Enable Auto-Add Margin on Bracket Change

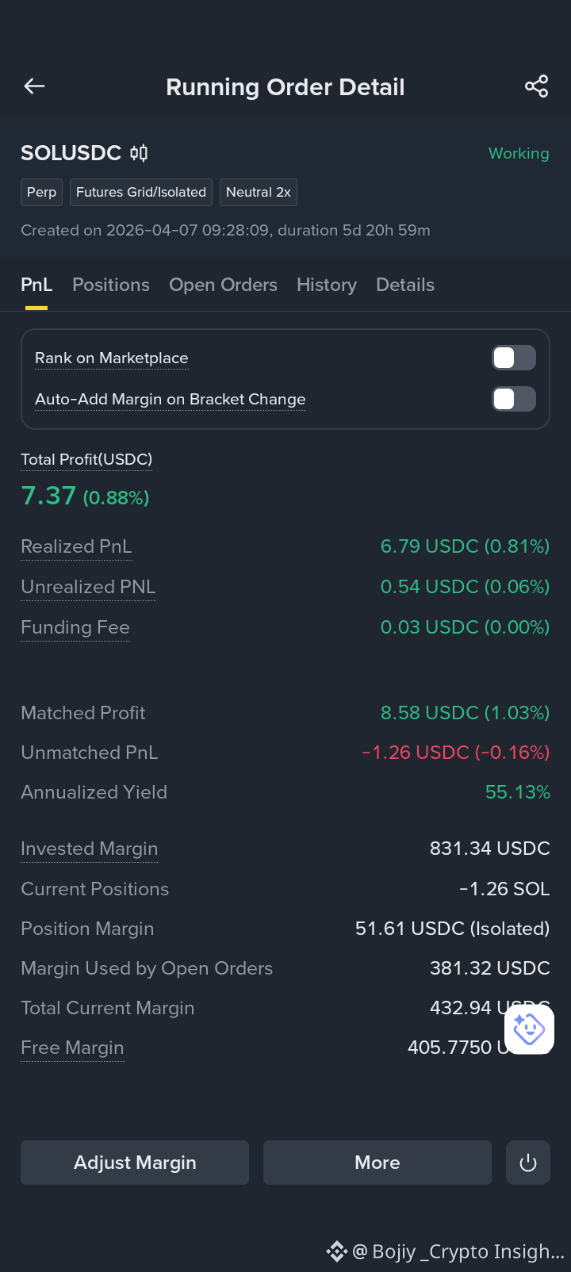click(514, 399)
